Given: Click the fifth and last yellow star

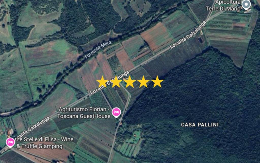Looking at the screenshot, I should (x=157, y=81).
